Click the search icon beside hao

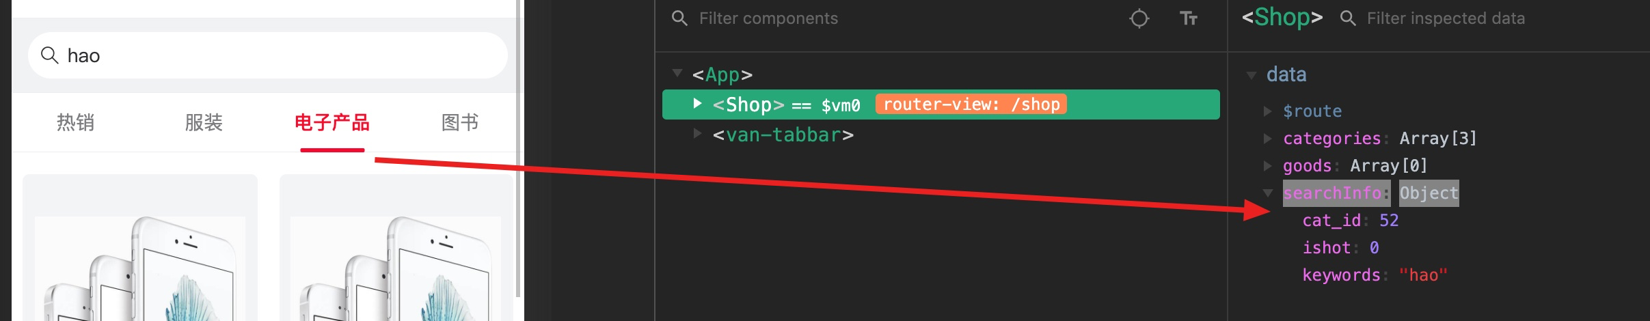[x=49, y=55]
